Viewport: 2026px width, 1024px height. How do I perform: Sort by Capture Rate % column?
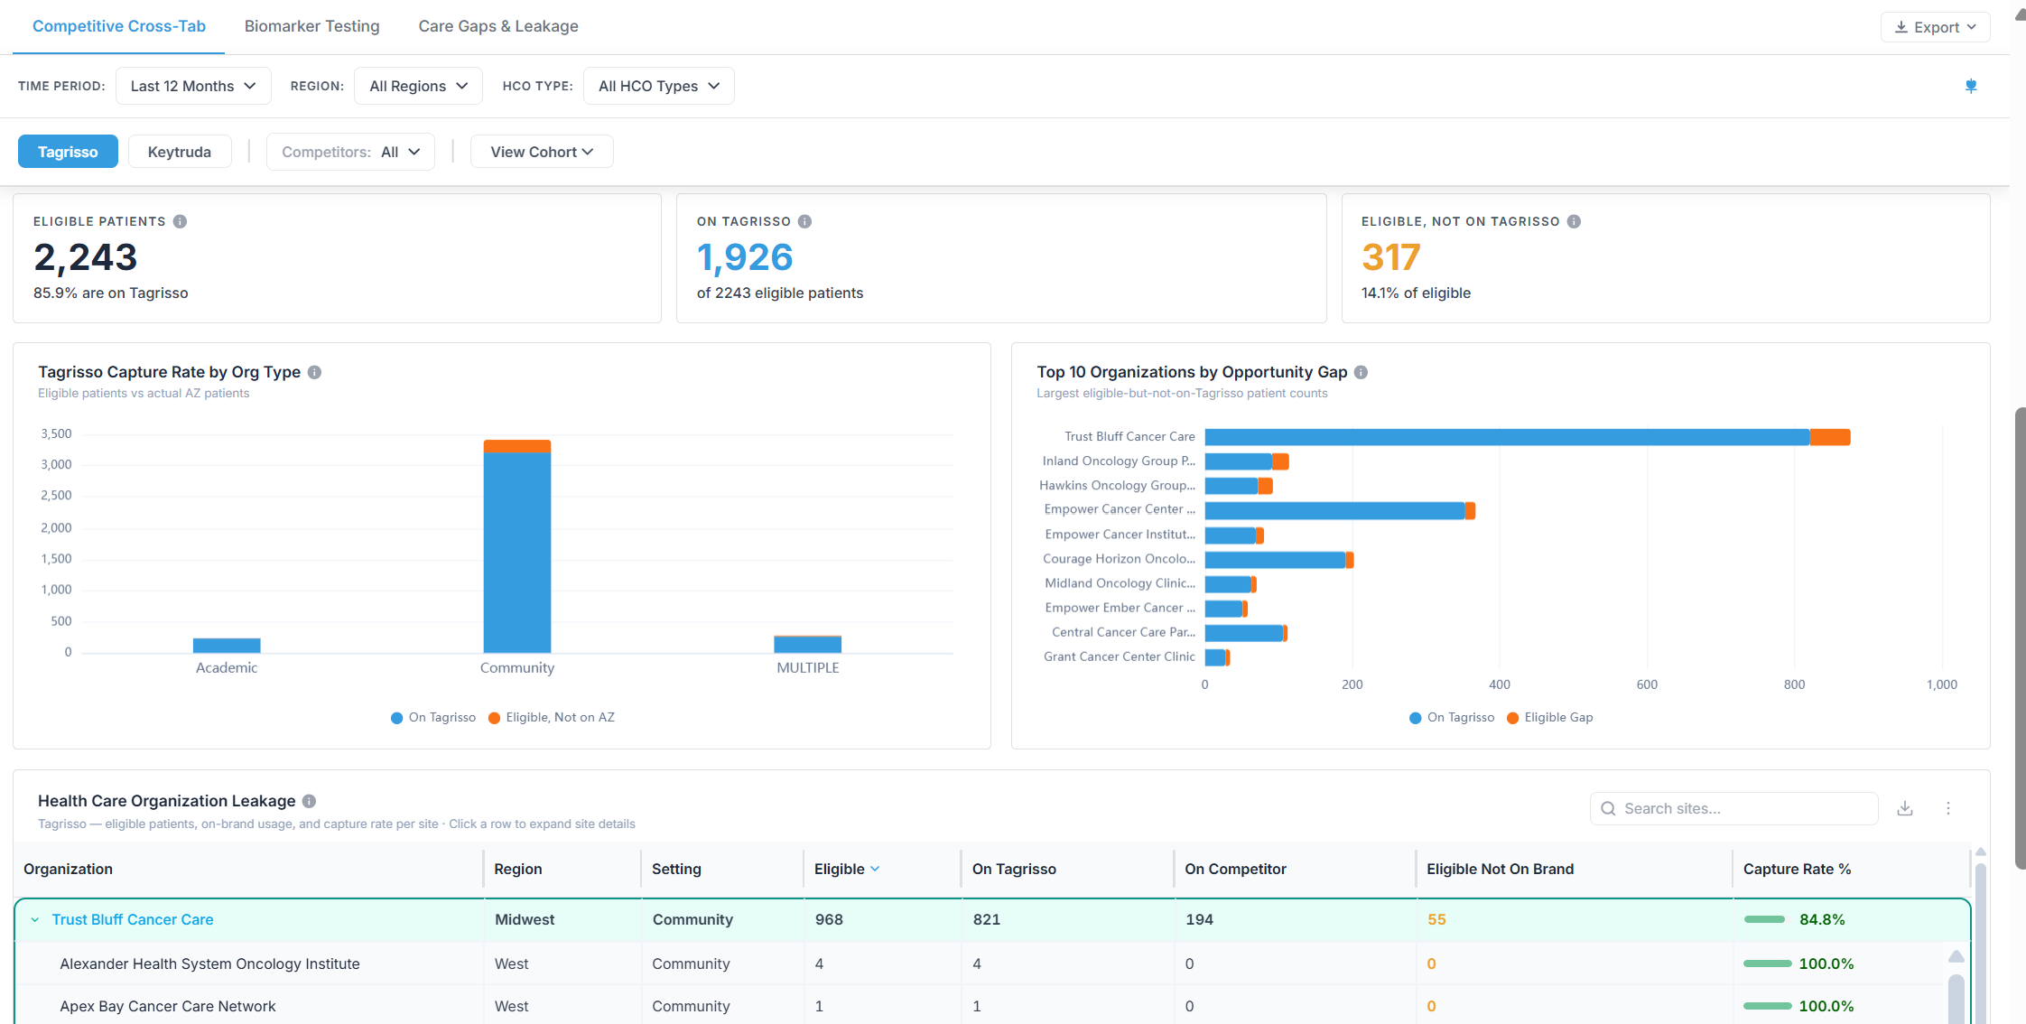point(1797,869)
